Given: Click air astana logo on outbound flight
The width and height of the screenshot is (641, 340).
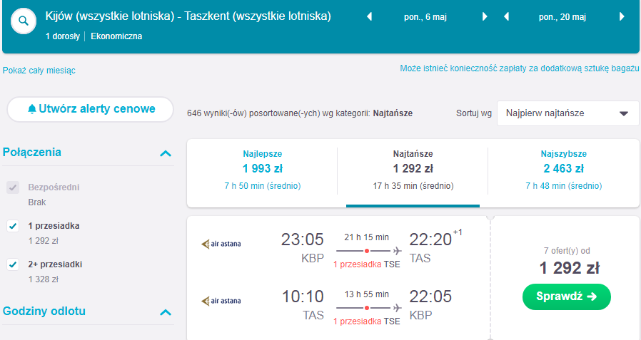Looking at the screenshot, I should pyautogui.click(x=221, y=244).
